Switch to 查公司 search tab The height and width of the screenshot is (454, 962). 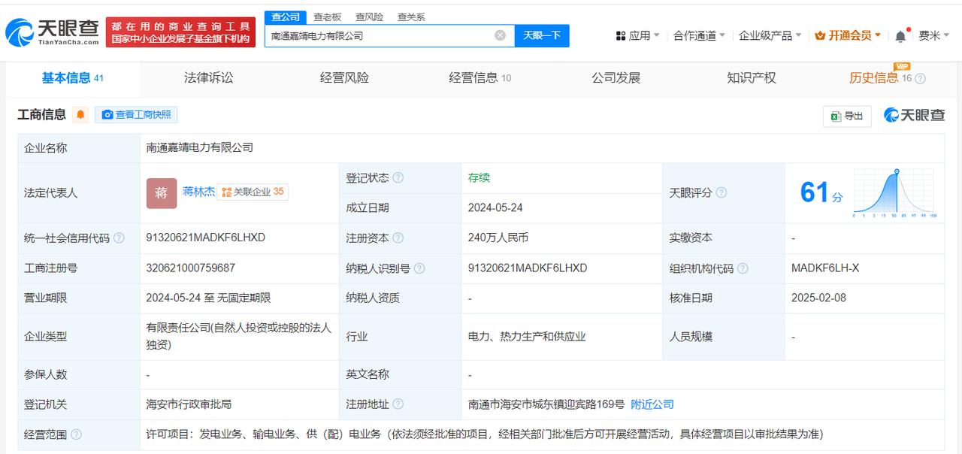285,17
